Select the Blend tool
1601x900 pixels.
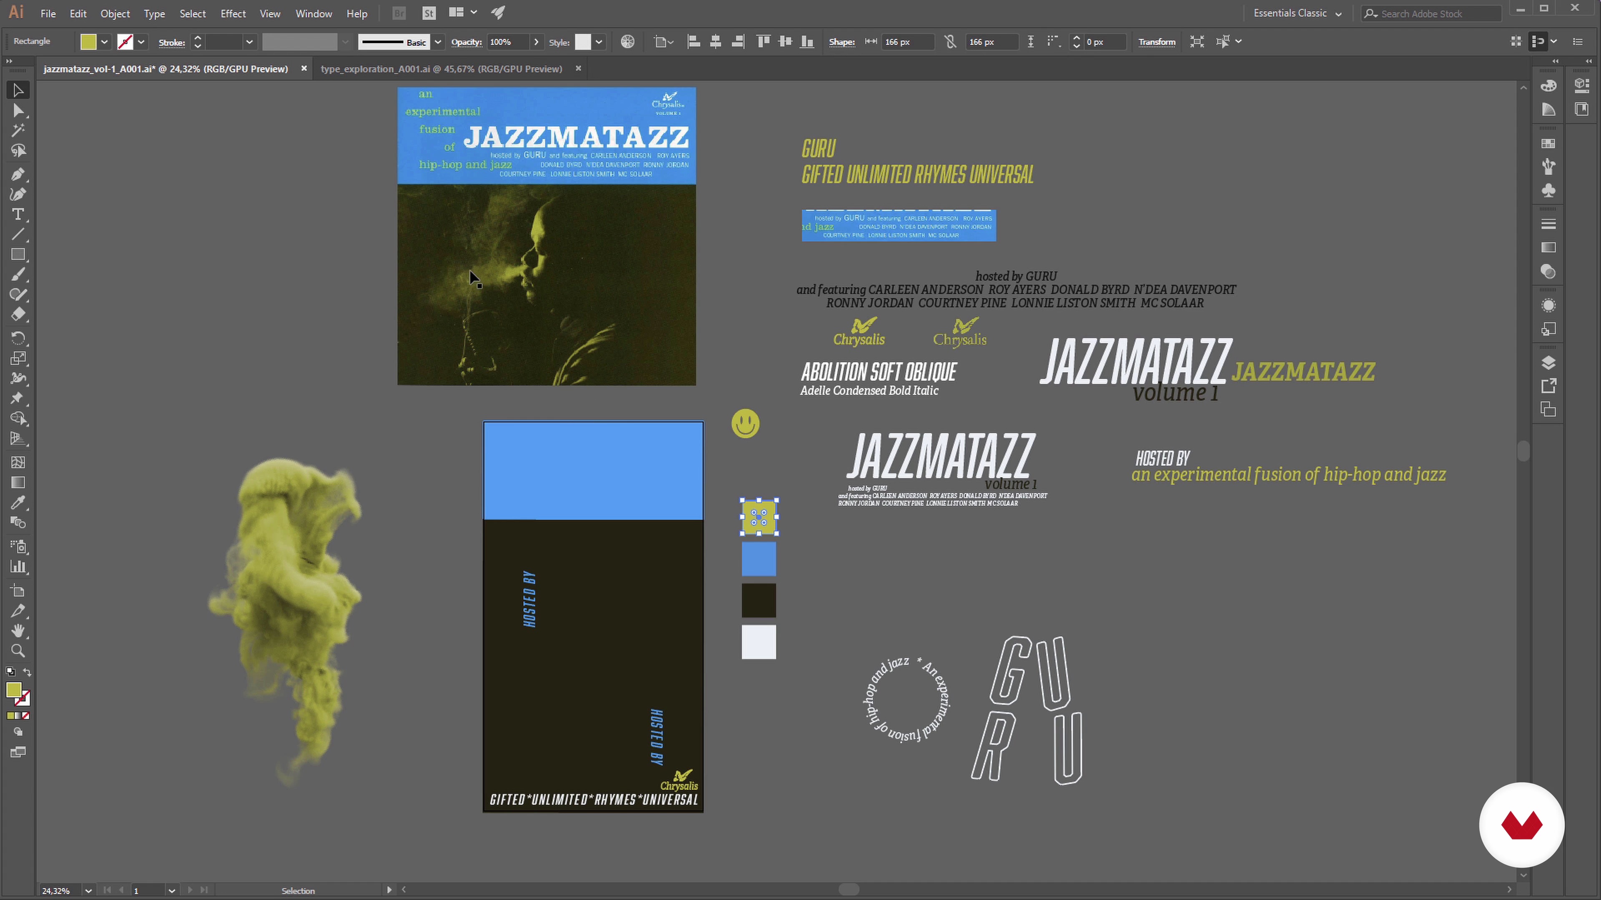pos(18,522)
